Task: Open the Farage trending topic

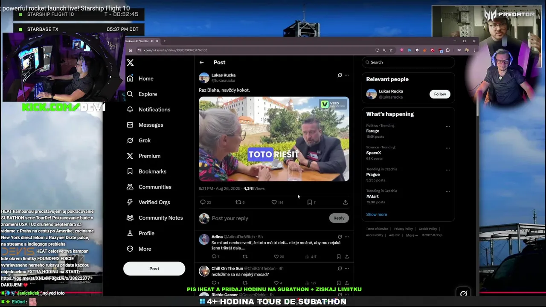Action: (x=372, y=131)
